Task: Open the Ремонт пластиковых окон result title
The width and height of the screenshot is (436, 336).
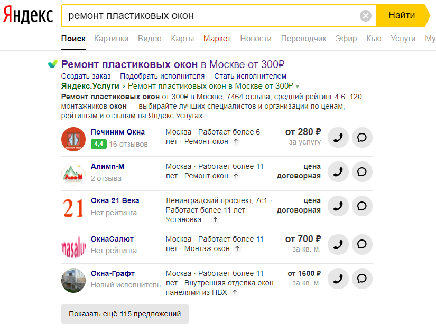Action: click(173, 64)
